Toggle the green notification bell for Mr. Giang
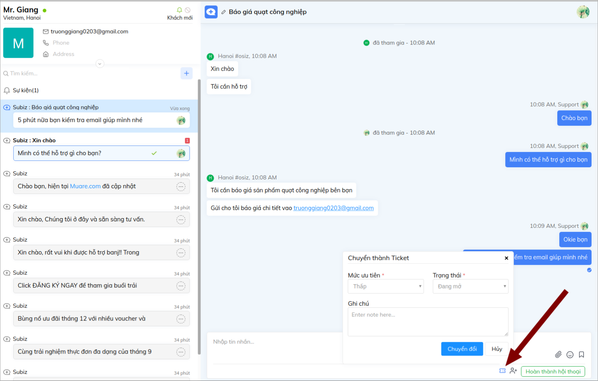The width and height of the screenshot is (598, 381). tap(180, 10)
